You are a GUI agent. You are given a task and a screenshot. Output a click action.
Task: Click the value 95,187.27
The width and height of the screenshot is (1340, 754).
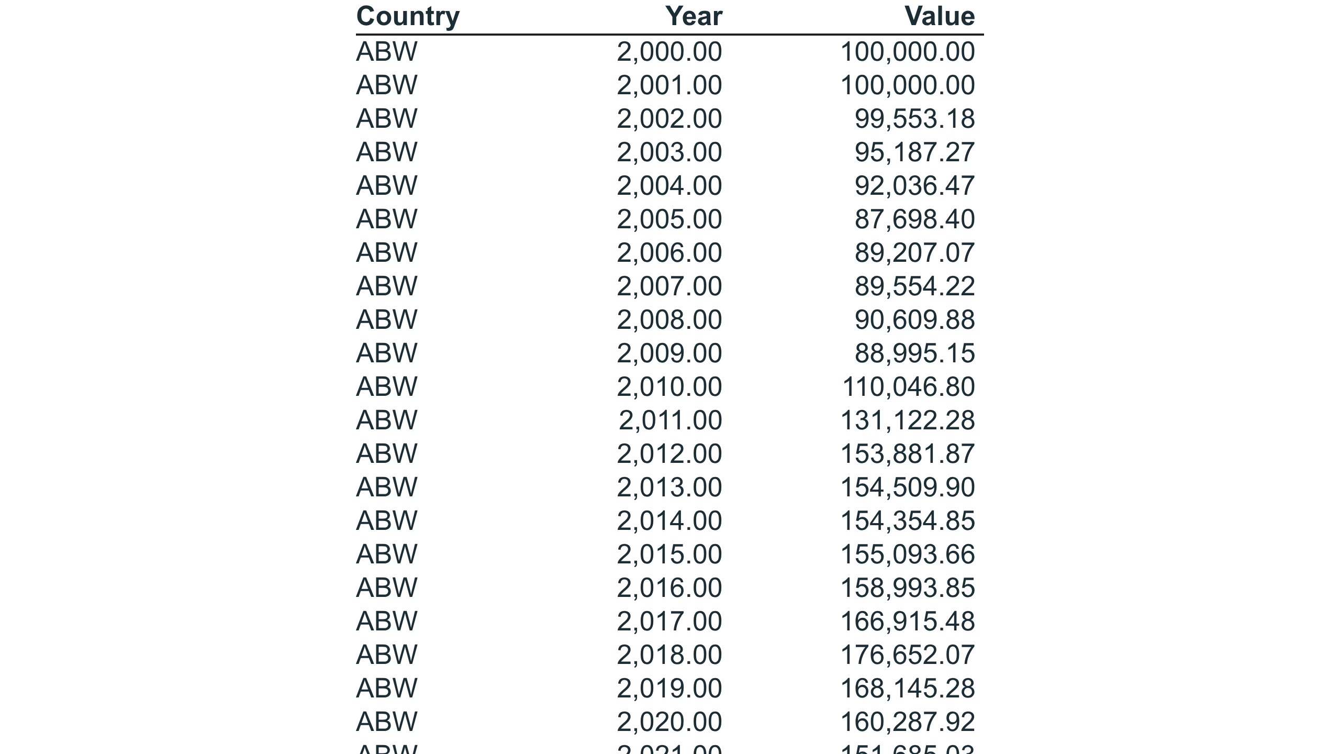pyautogui.click(x=914, y=152)
